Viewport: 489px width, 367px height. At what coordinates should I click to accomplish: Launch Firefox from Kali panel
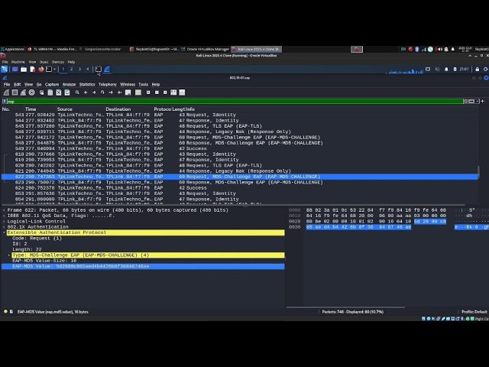(x=40, y=69)
